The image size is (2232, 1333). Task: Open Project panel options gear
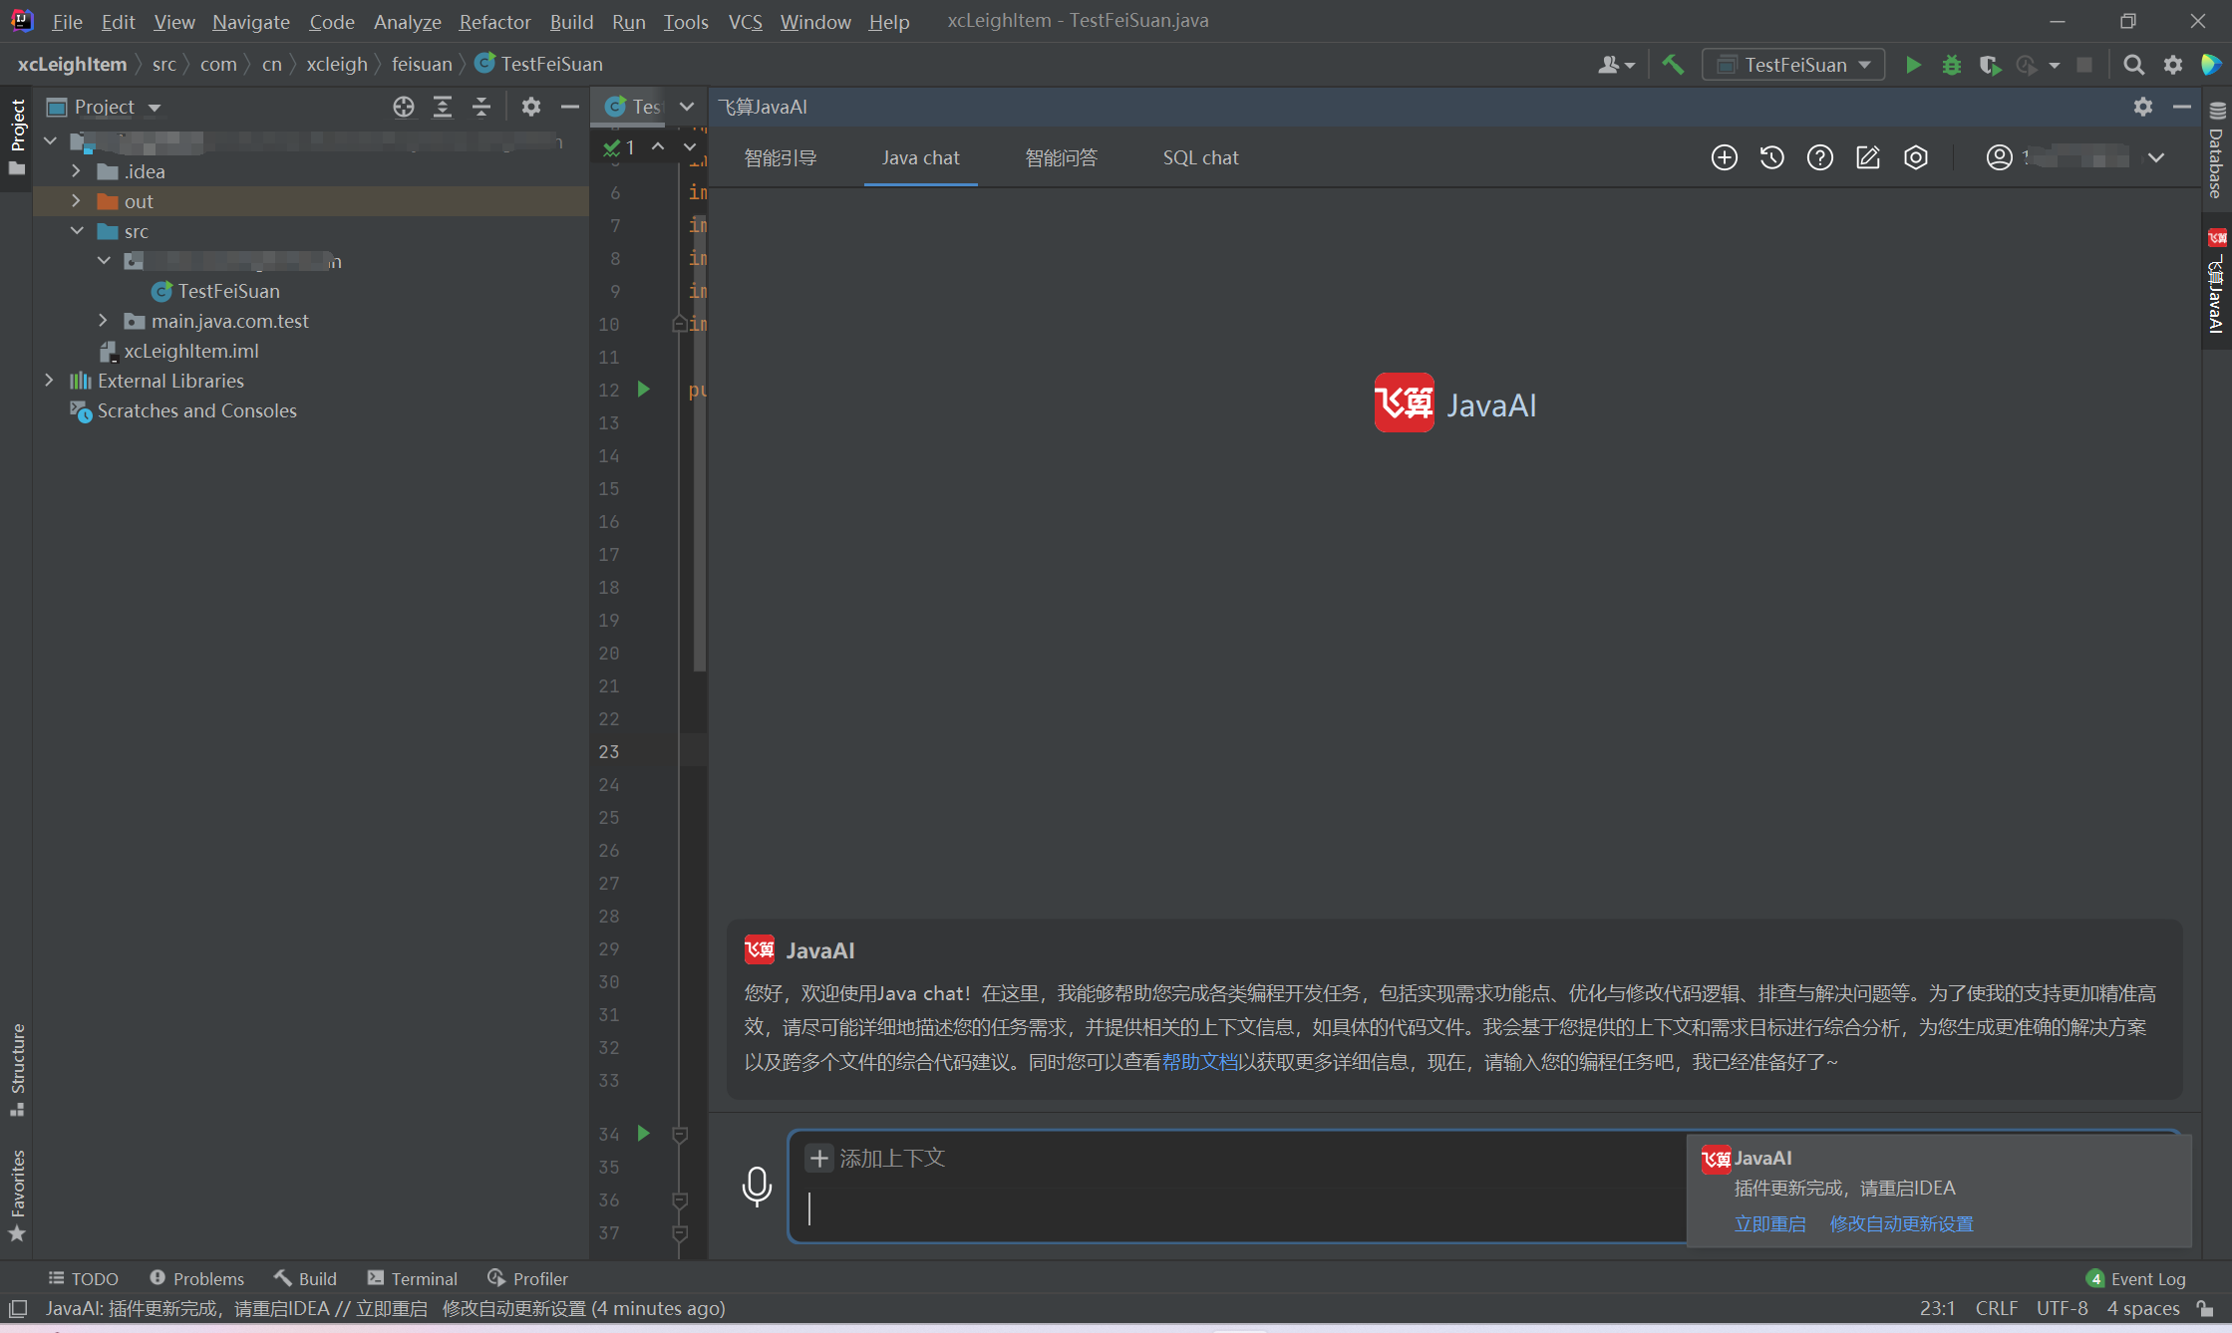pos(530,107)
